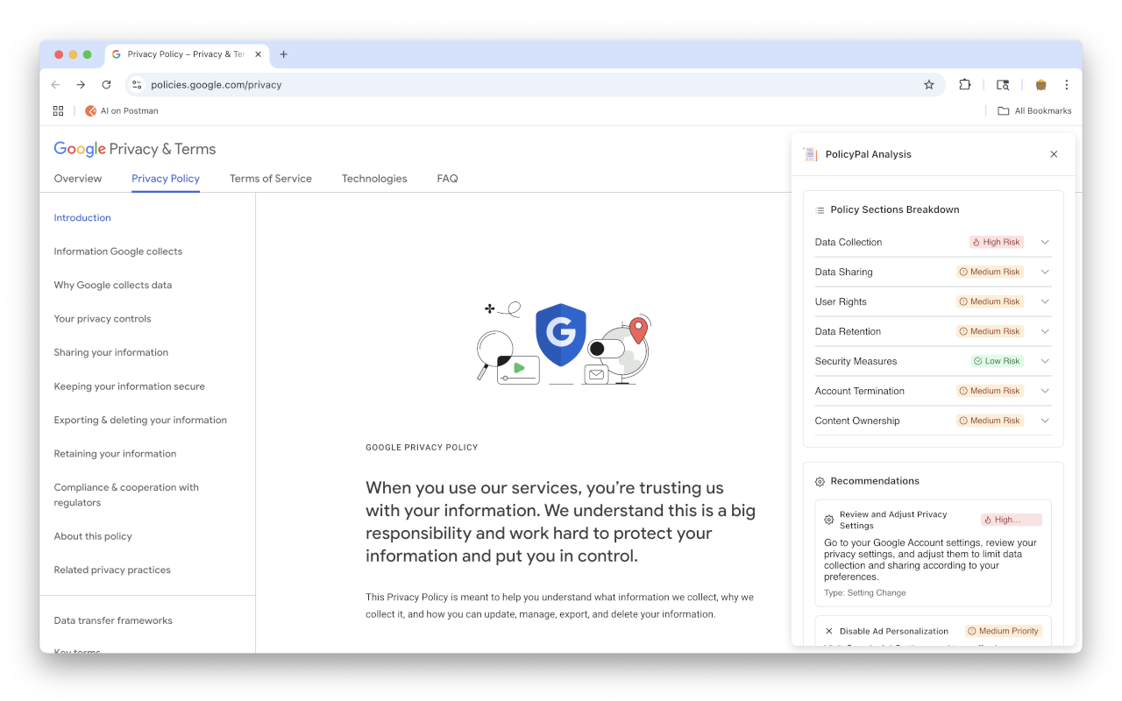Viewport: 1122px width, 701px height.
Task: Click the Introduction sidebar link
Action: click(x=82, y=218)
